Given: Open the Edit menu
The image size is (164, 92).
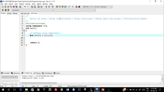Looking at the screenshot, I should 6,4.
